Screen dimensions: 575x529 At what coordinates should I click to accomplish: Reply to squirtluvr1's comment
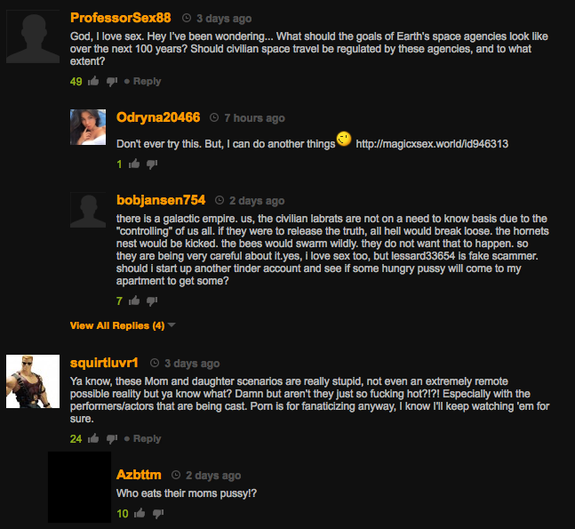pyautogui.click(x=147, y=438)
